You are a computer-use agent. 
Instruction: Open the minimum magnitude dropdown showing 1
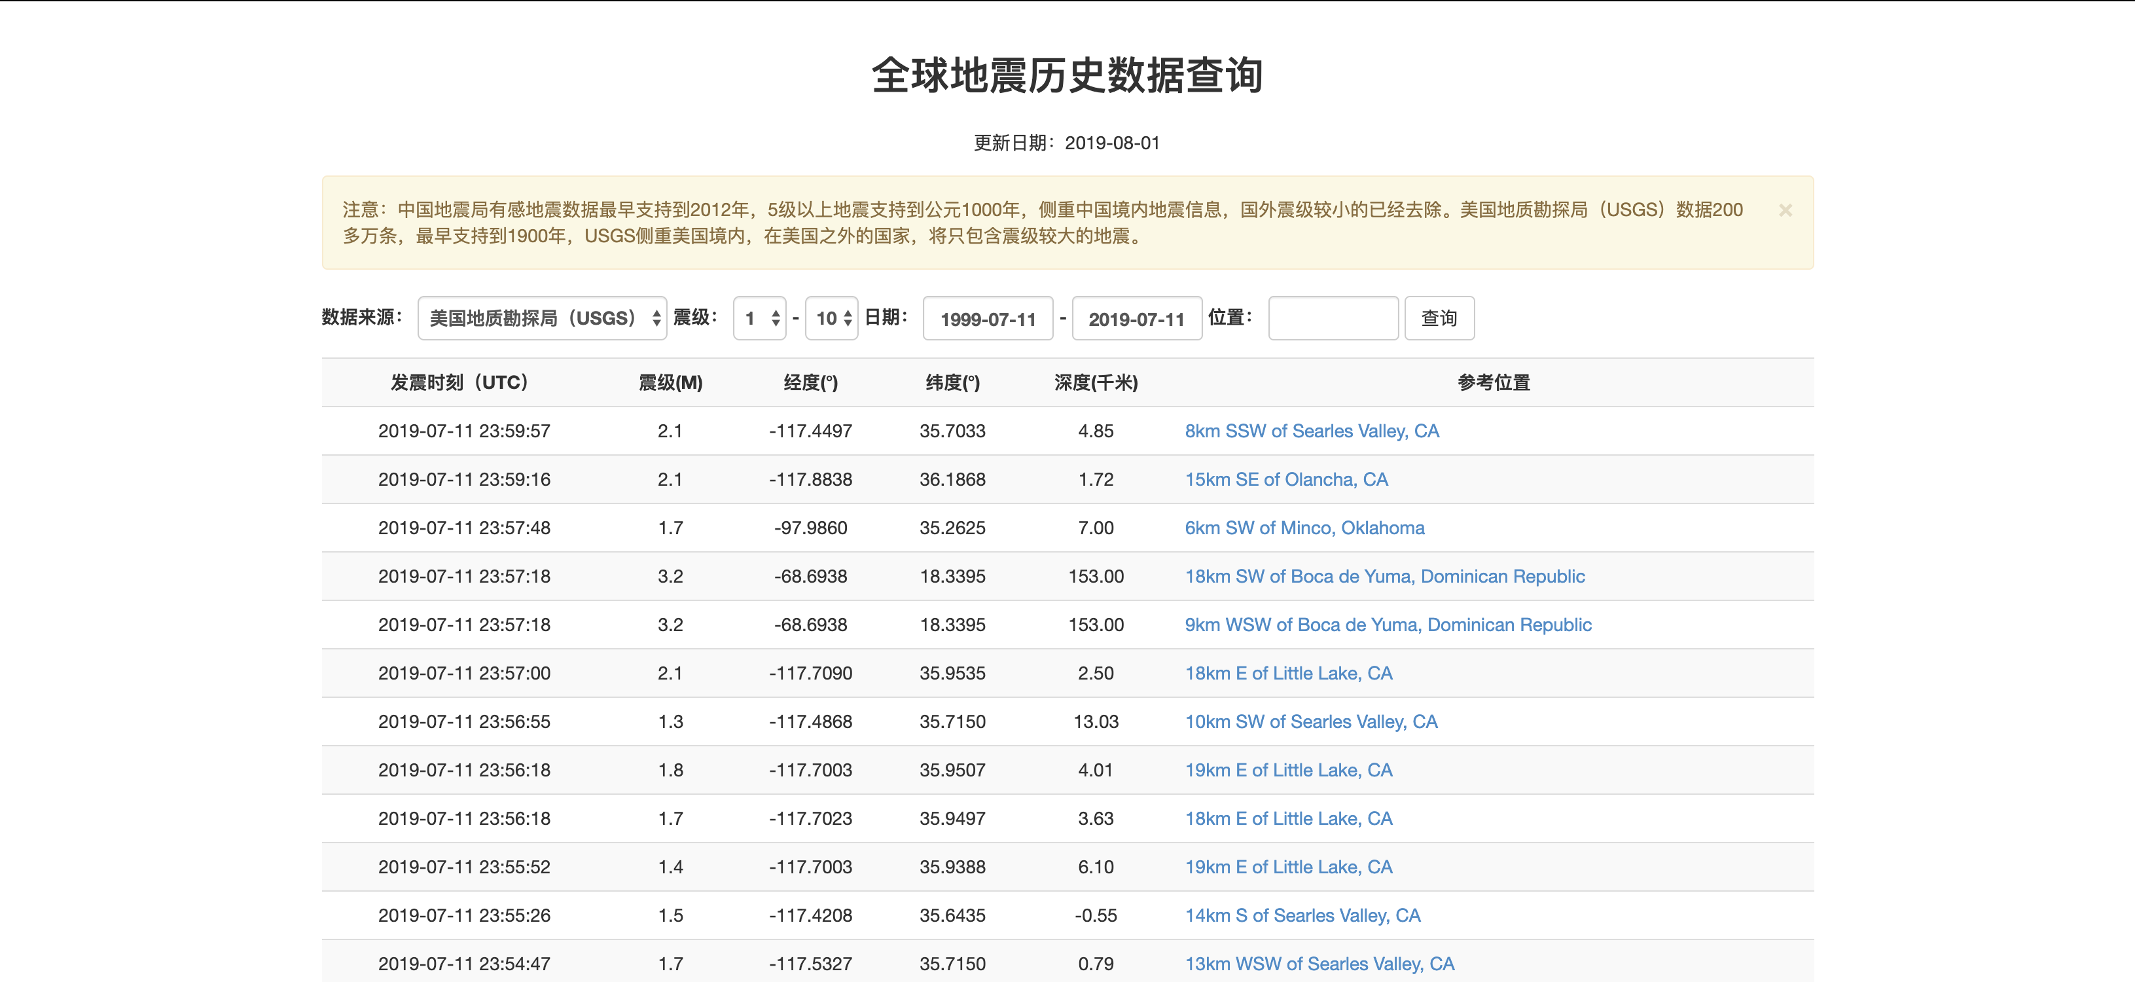coord(759,318)
